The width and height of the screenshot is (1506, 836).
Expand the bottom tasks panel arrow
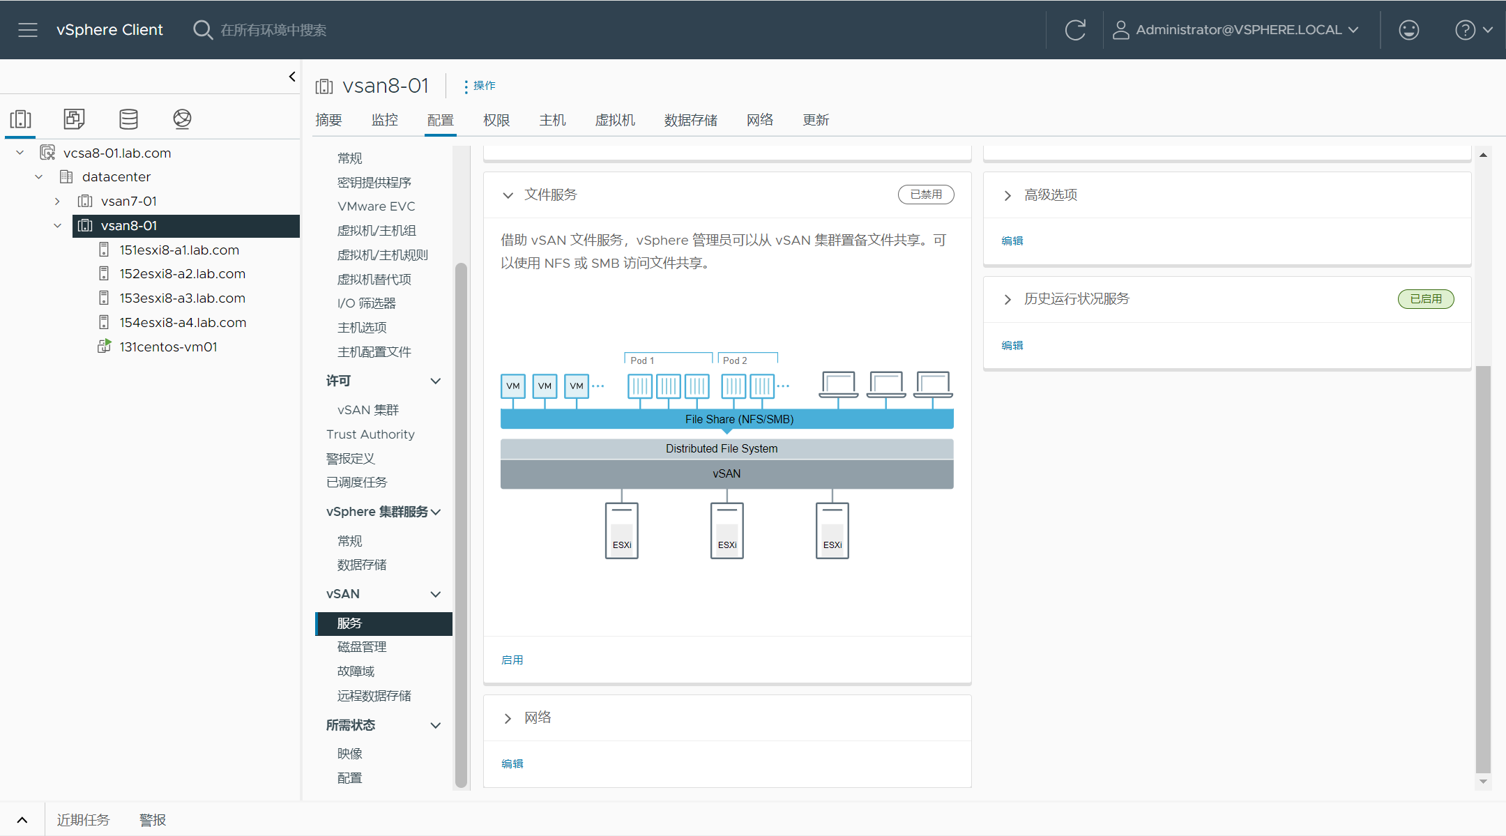tap(22, 820)
